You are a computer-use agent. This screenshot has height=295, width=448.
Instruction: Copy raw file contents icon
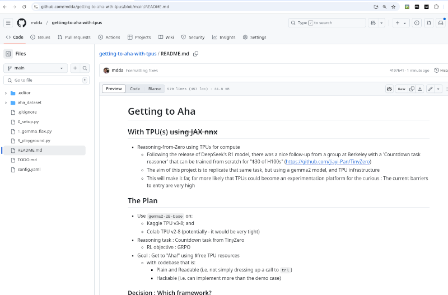pyautogui.click(x=412, y=89)
